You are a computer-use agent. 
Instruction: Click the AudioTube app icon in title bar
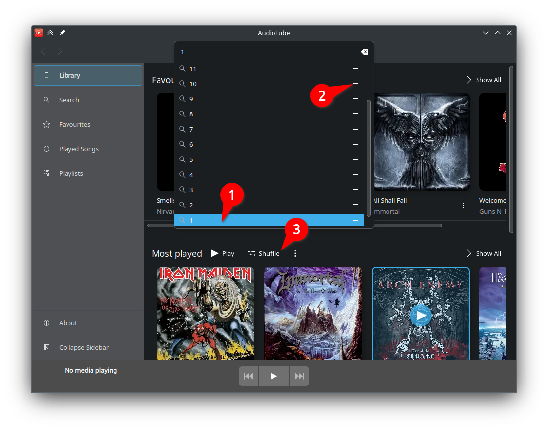tap(39, 33)
